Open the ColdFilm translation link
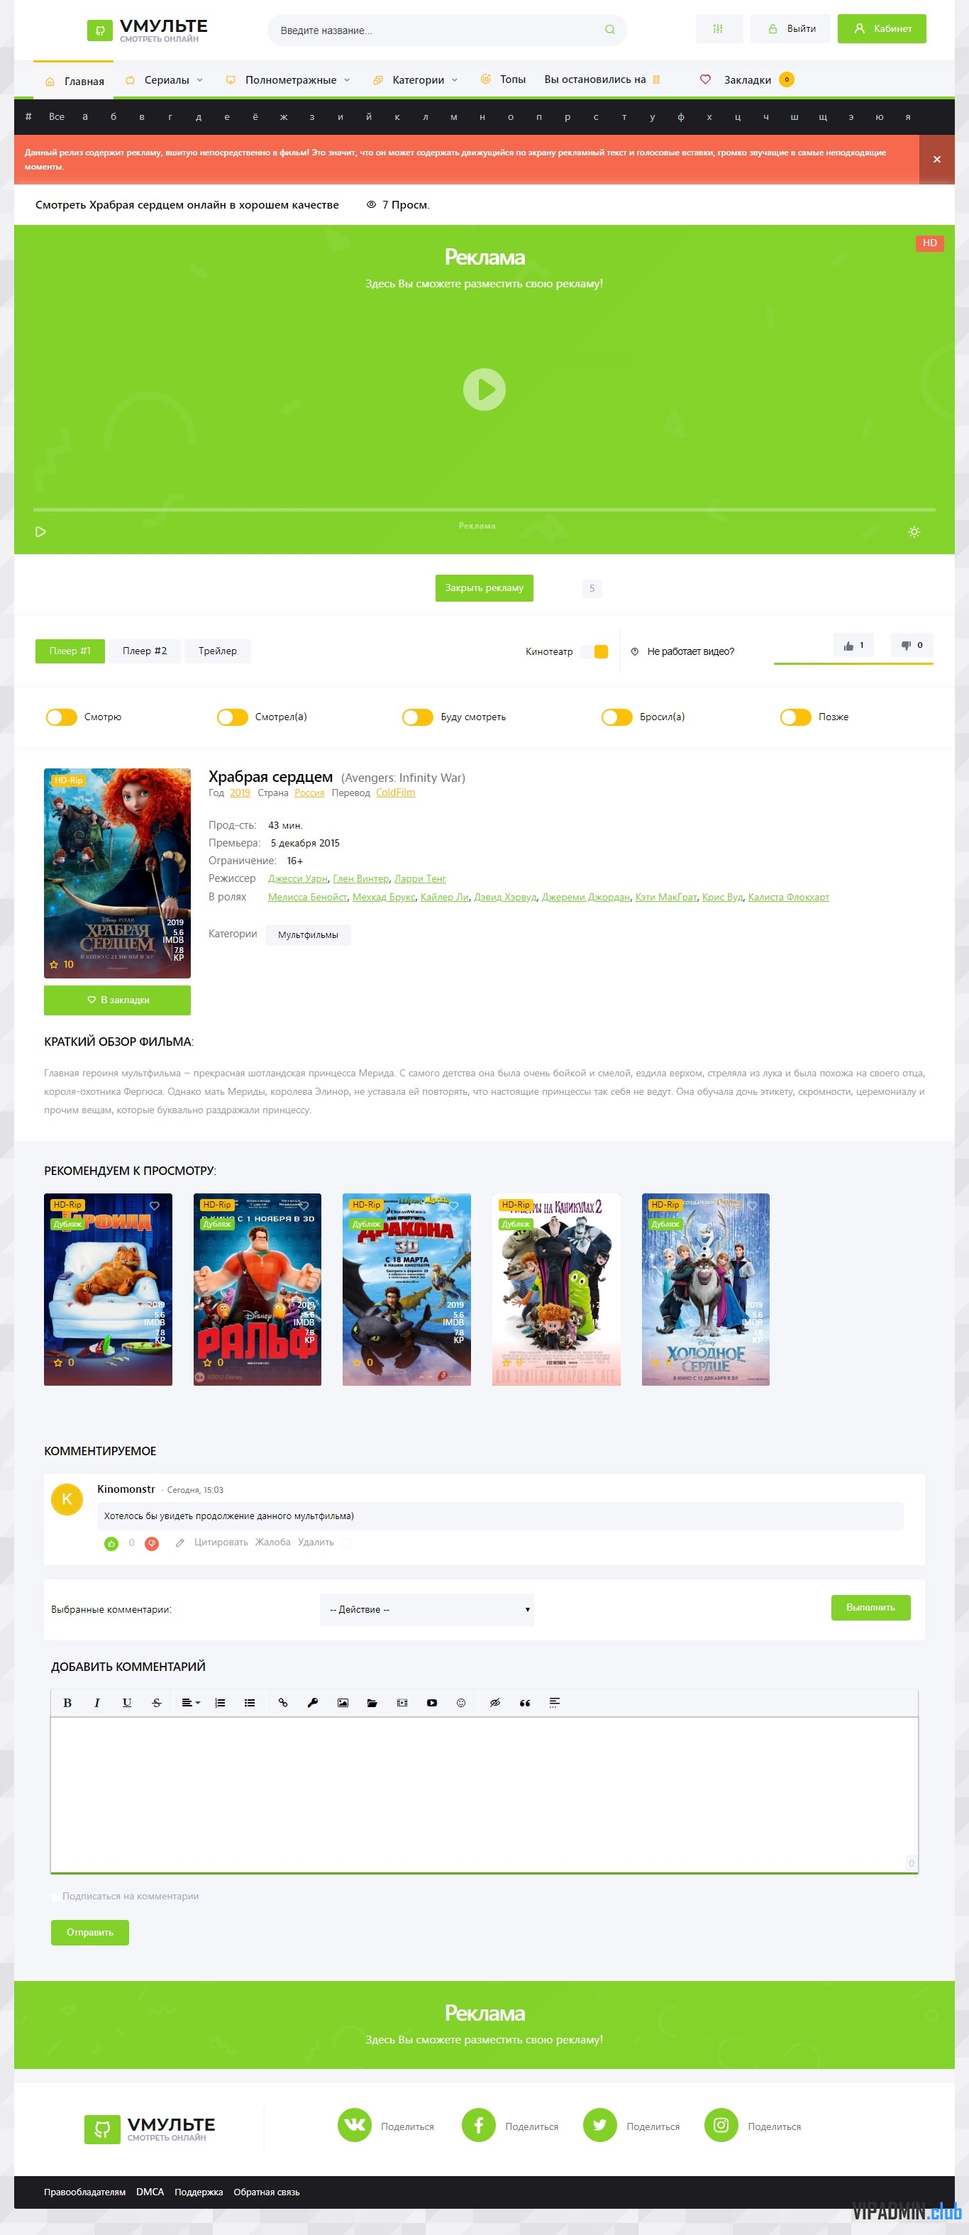969x2235 pixels. [x=396, y=792]
